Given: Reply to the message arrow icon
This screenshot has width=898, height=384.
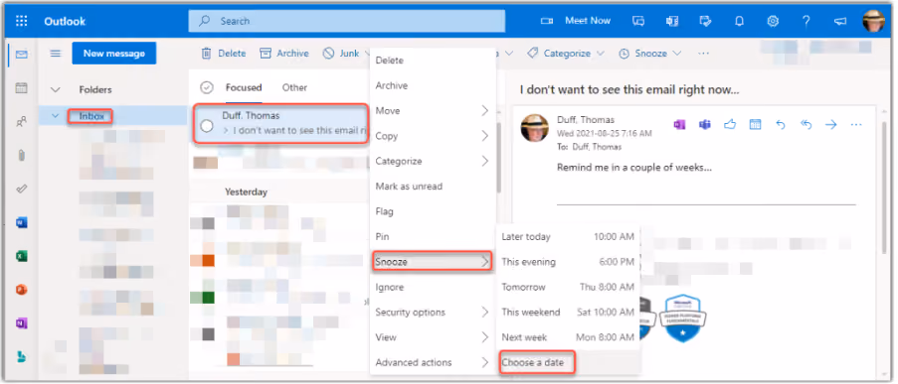Looking at the screenshot, I should tap(781, 125).
